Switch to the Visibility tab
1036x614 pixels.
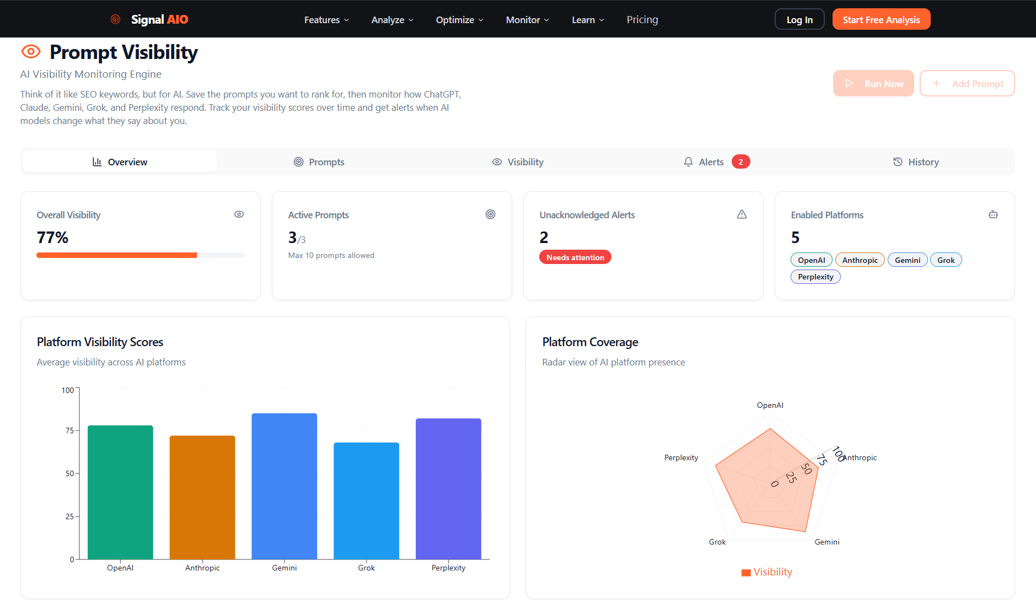[518, 161]
